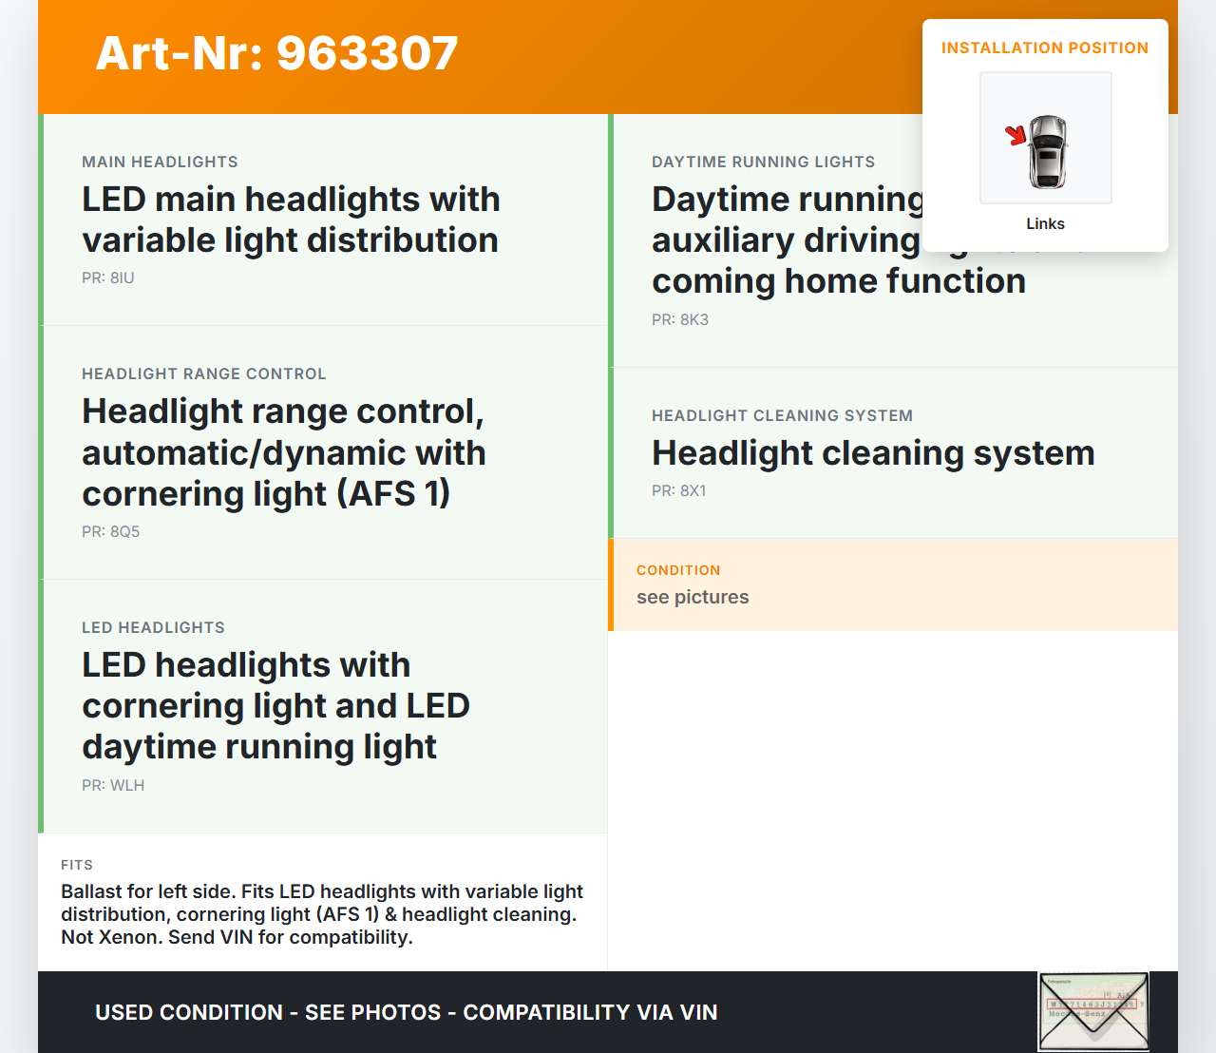Click the small "MAIN HEADLIGHTS" label
The width and height of the screenshot is (1216, 1053).
click(x=160, y=162)
